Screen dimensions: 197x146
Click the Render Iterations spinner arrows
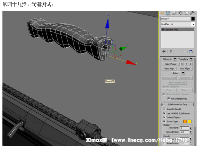point(191,139)
